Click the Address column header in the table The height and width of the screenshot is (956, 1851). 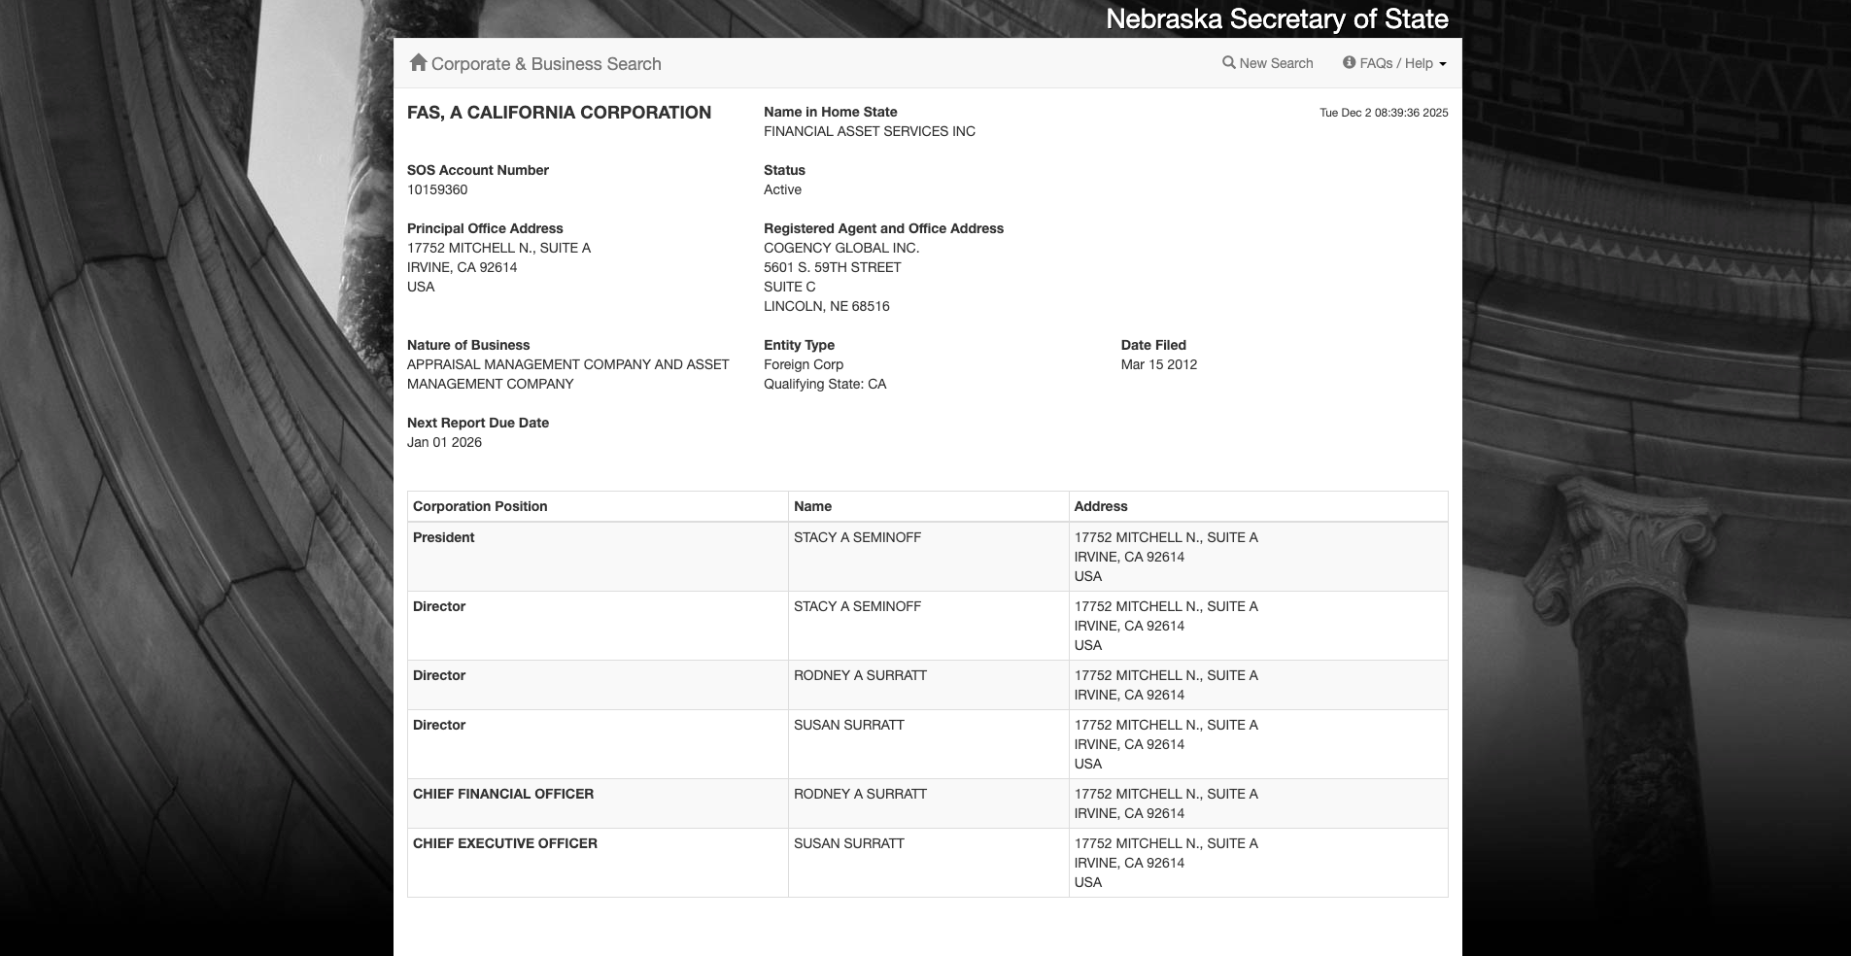pyautogui.click(x=1100, y=506)
